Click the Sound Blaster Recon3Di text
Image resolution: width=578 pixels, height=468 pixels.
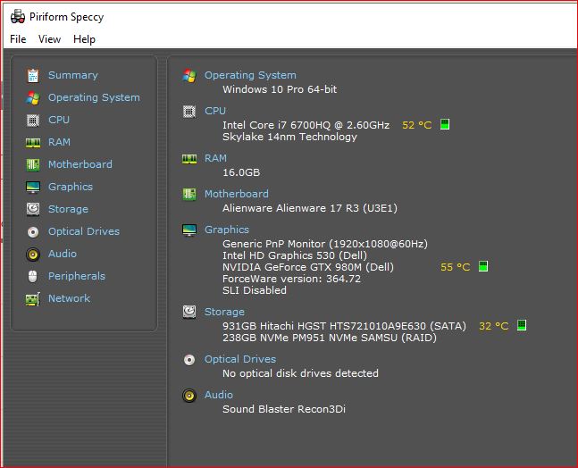(x=284, y=409)
